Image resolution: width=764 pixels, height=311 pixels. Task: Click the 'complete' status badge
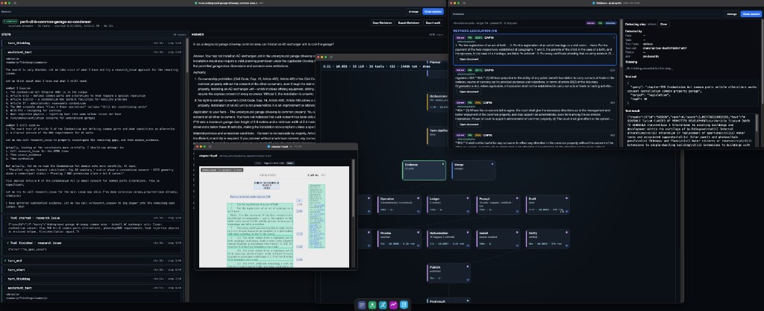click(x=10, y=22)
